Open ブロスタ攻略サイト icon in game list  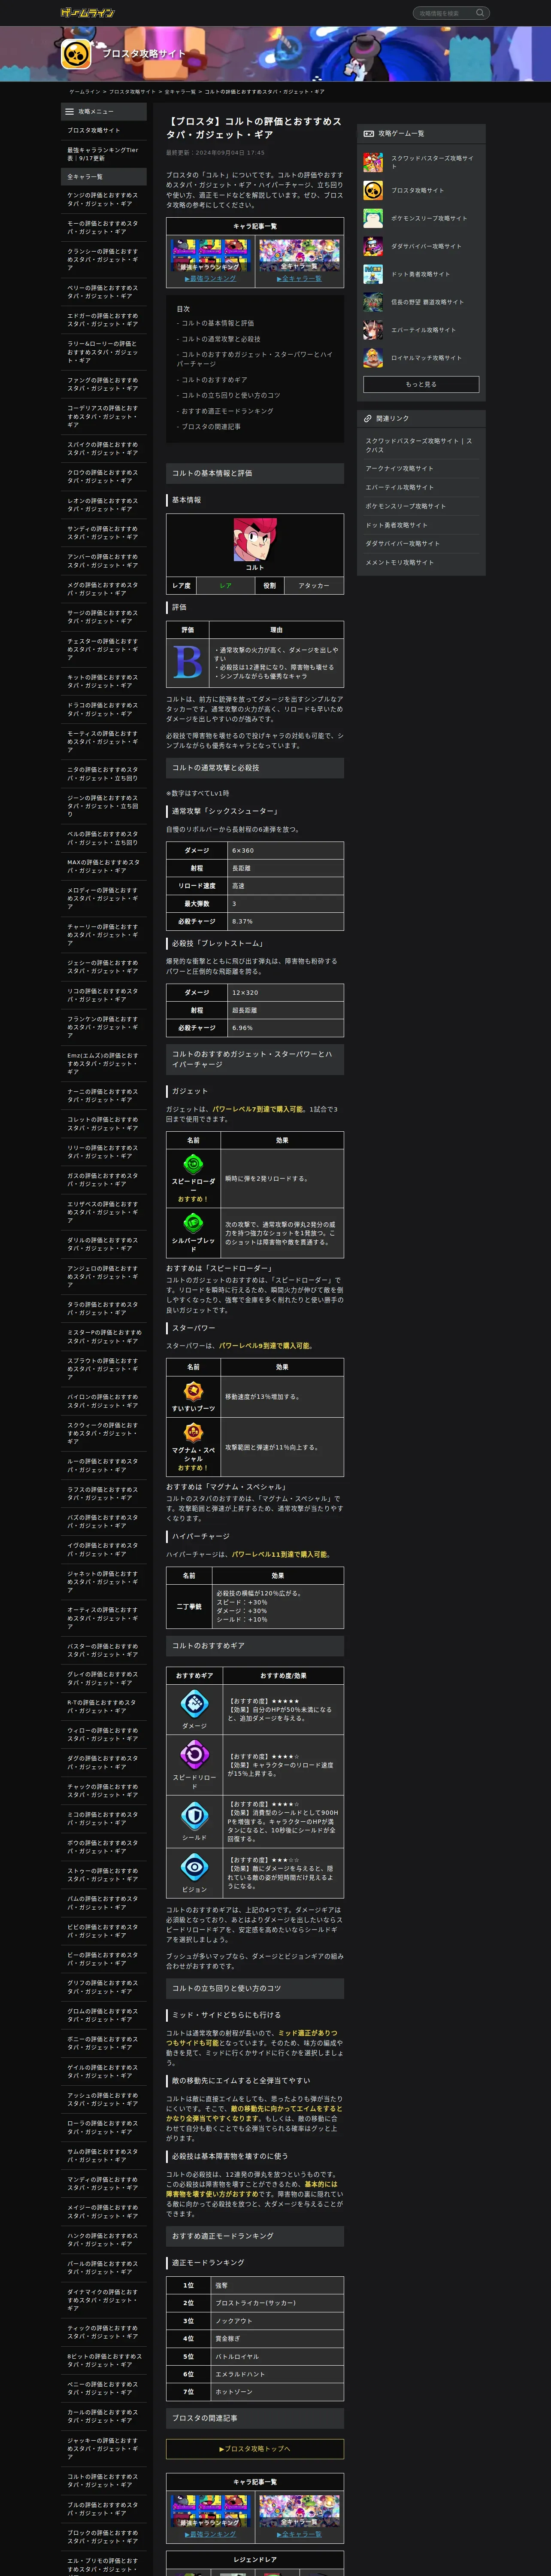[x=373, y=190]
